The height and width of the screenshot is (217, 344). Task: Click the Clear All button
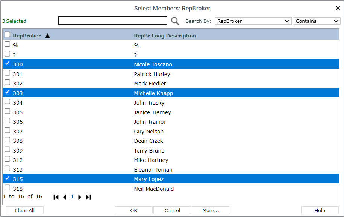pyautogui.click(x=25, y=210)
